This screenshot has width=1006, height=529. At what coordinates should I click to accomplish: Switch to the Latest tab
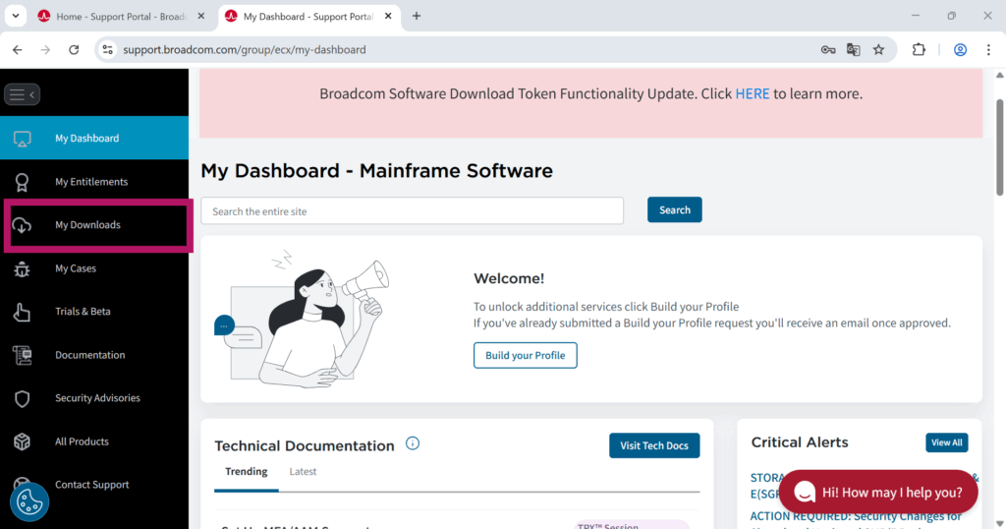[303, 472]
